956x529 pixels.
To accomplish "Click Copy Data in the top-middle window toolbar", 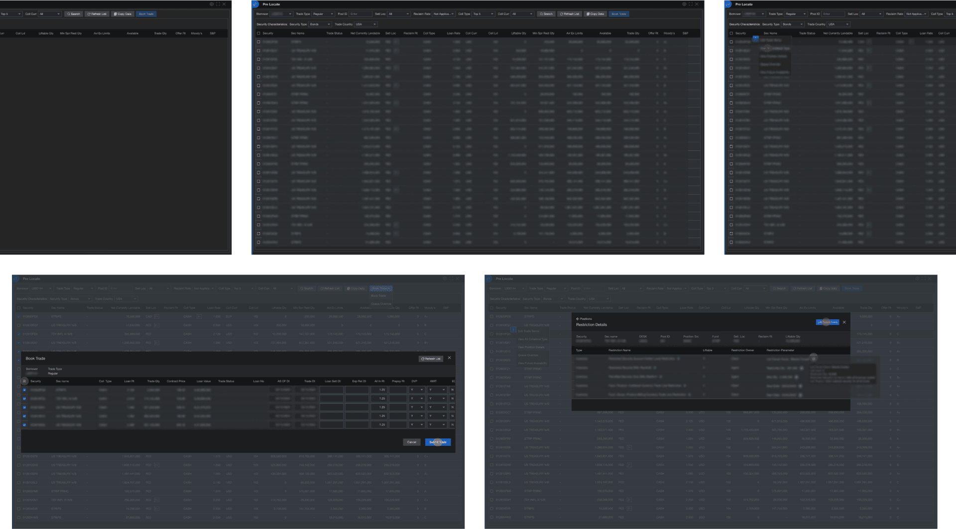I will point(595,14).
